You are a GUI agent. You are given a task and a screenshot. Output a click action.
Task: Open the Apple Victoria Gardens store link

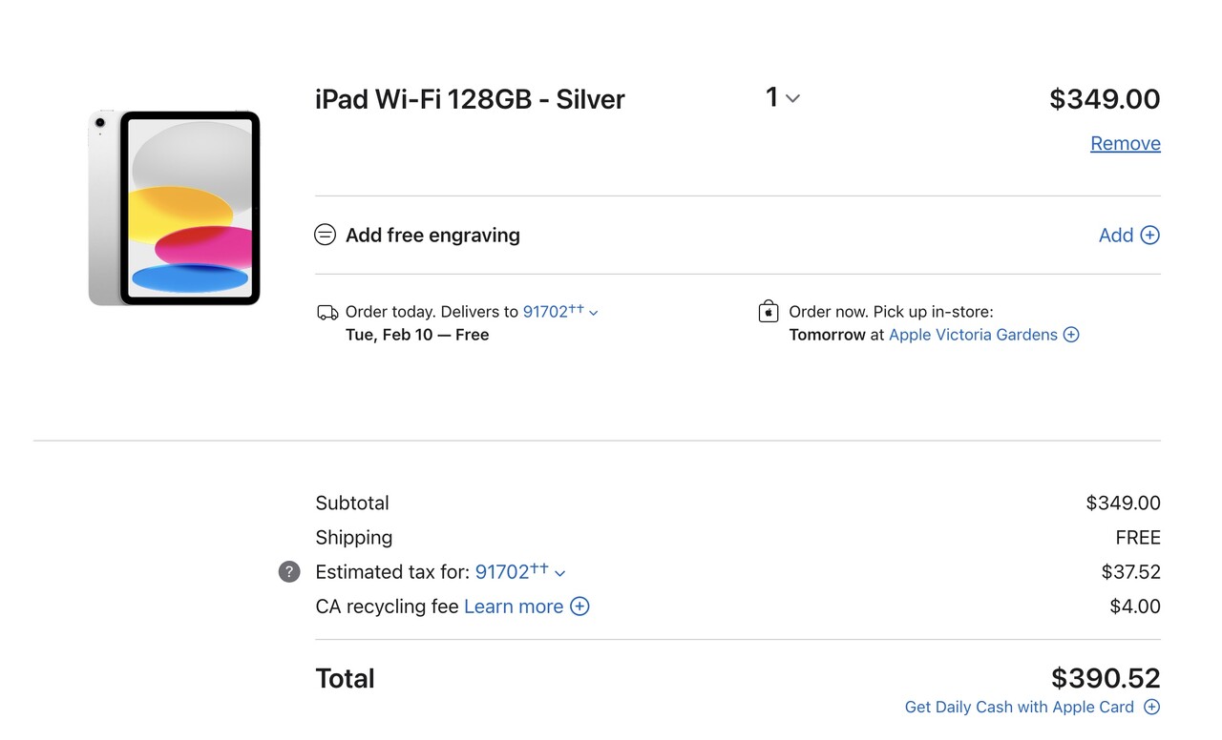tap(973, 335)
